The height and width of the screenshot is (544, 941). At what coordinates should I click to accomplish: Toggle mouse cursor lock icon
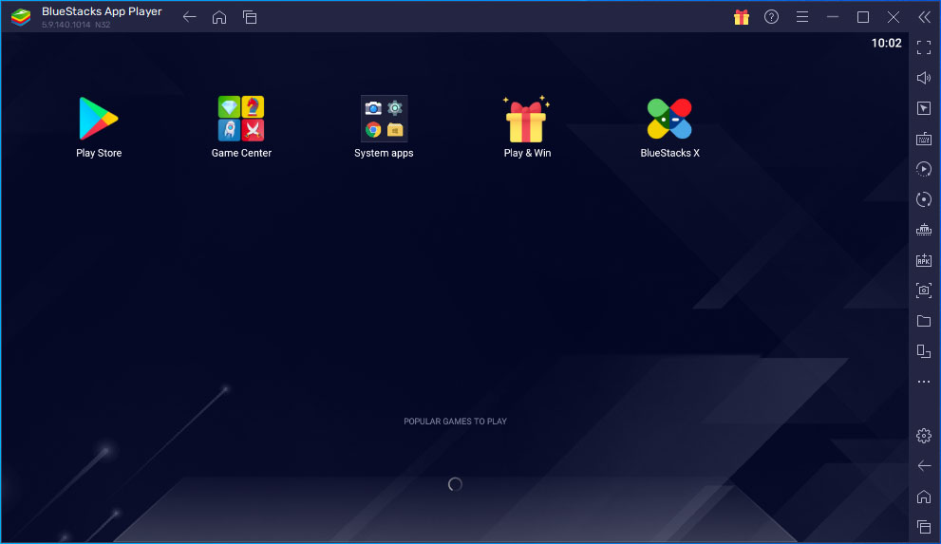924,108
